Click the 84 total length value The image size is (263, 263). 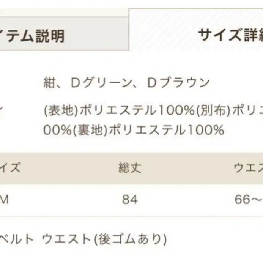point(130,200)
